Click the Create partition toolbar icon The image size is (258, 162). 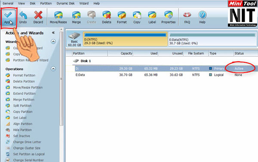click(x=92, y=17)
